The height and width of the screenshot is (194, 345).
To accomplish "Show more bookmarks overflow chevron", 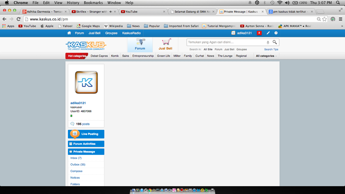I will tap(342, 26).
